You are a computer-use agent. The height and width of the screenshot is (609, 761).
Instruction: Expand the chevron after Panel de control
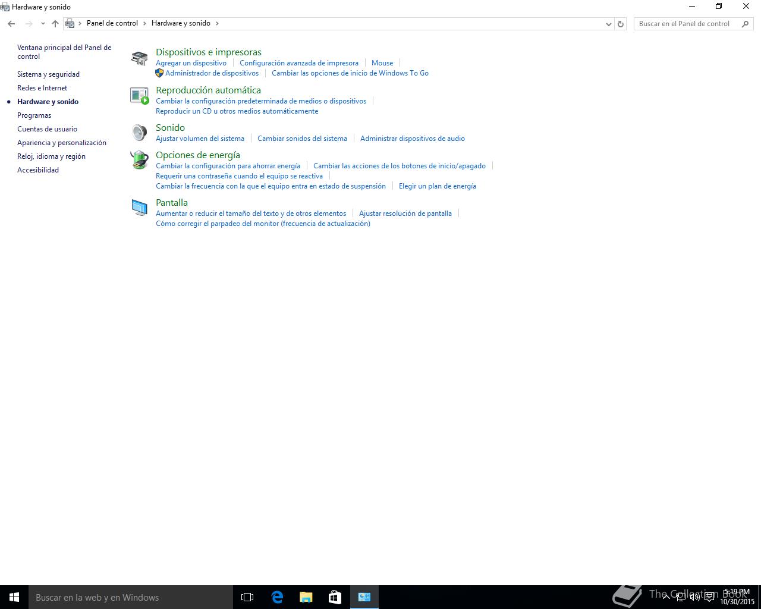144,23
